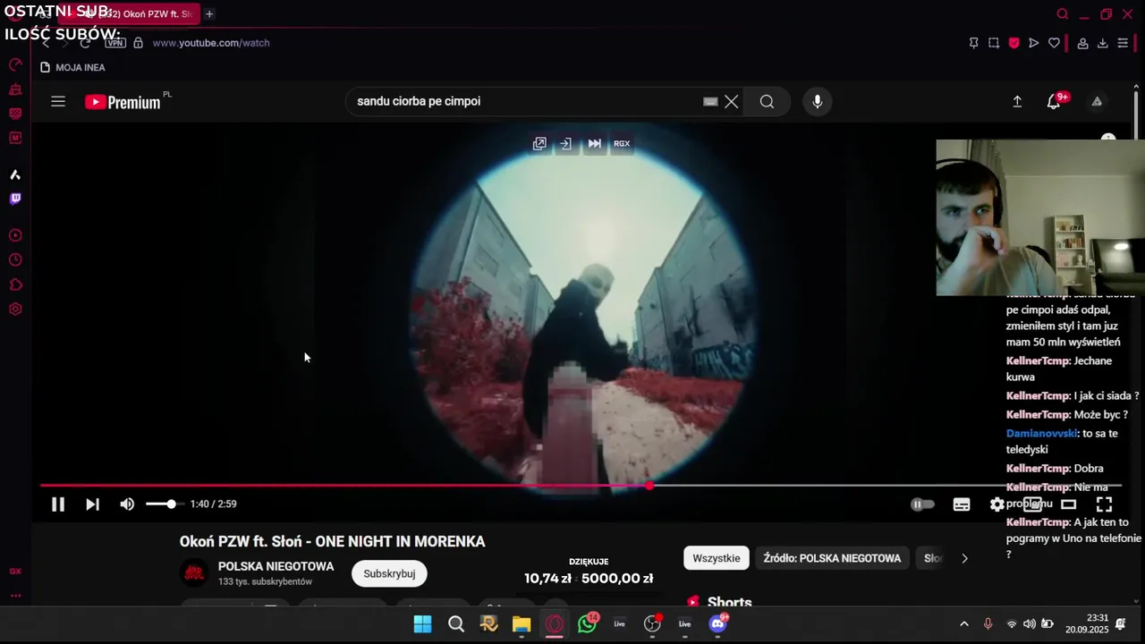This screenshot has height=644, width=1145.
Task: Select 'Źródło: POLSKA NIEGOTOWA' chip
Action: coord(832,558)
